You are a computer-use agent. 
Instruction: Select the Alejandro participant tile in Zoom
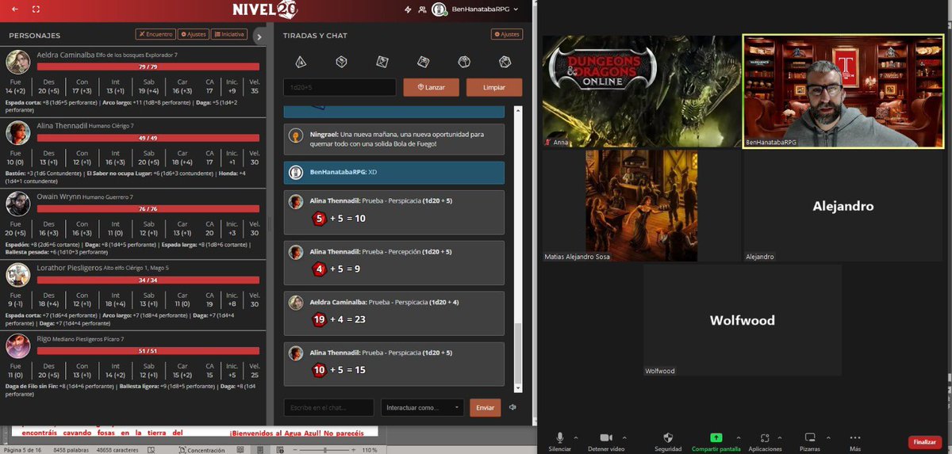(x=843, y=206)
